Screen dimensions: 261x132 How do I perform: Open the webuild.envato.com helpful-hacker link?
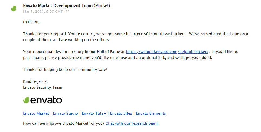(x=168, y=52)
